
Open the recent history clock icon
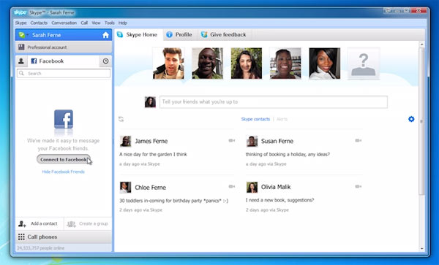pos(105,61)
